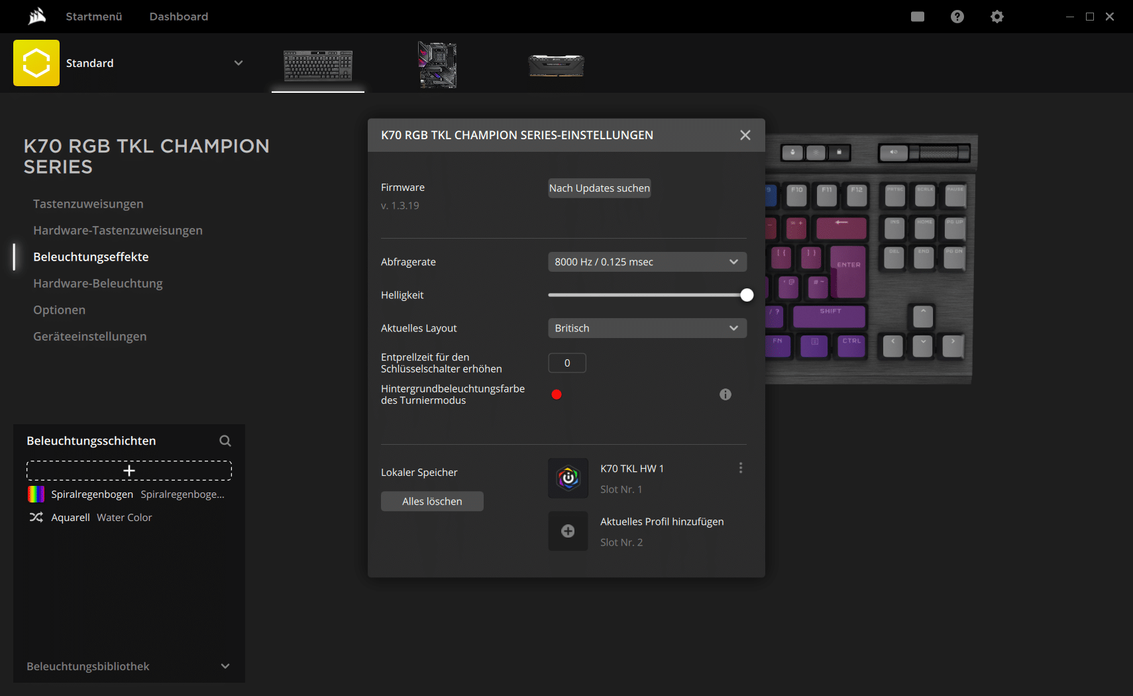Click the info icon beside Turniermodus color
Image resolution: width=1133 pixels, height=696 pixels.
coord(726,394)
